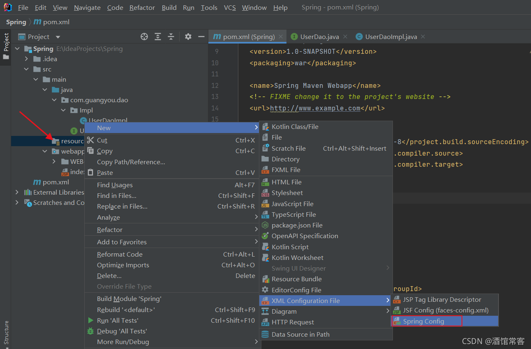
Task: Click the EditorConfig File gear icon
Action: click(x=265, y=290)
